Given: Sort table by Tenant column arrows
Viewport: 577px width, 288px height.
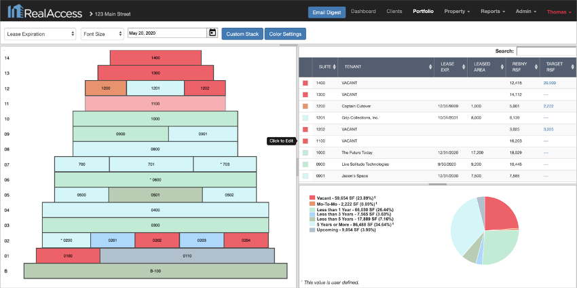Looking at the screenshot, I should (x=430, y=67).
